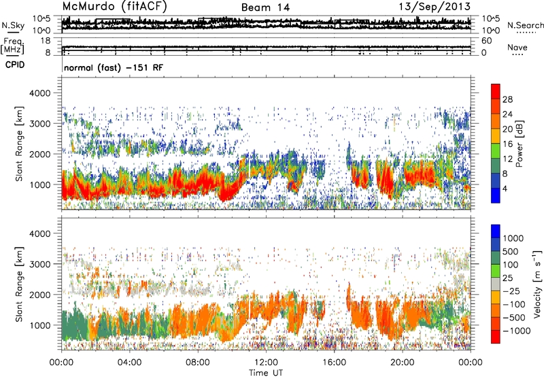
Task: Click the Nave axis value '60'
Action: [486, 41]
